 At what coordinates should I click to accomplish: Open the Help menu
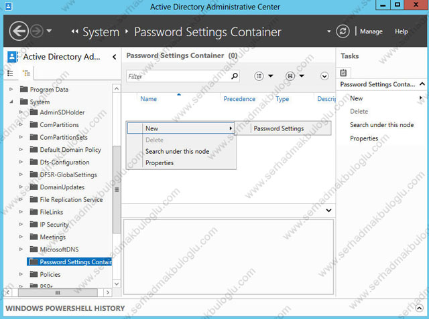click(401, 31)
